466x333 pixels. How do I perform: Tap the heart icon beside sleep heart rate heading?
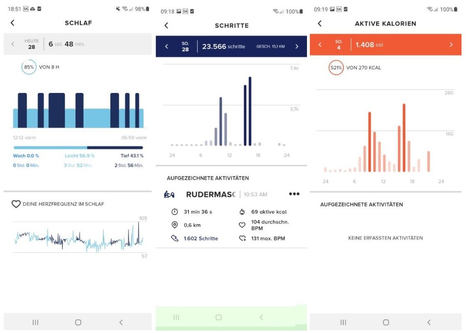(16, 204)
